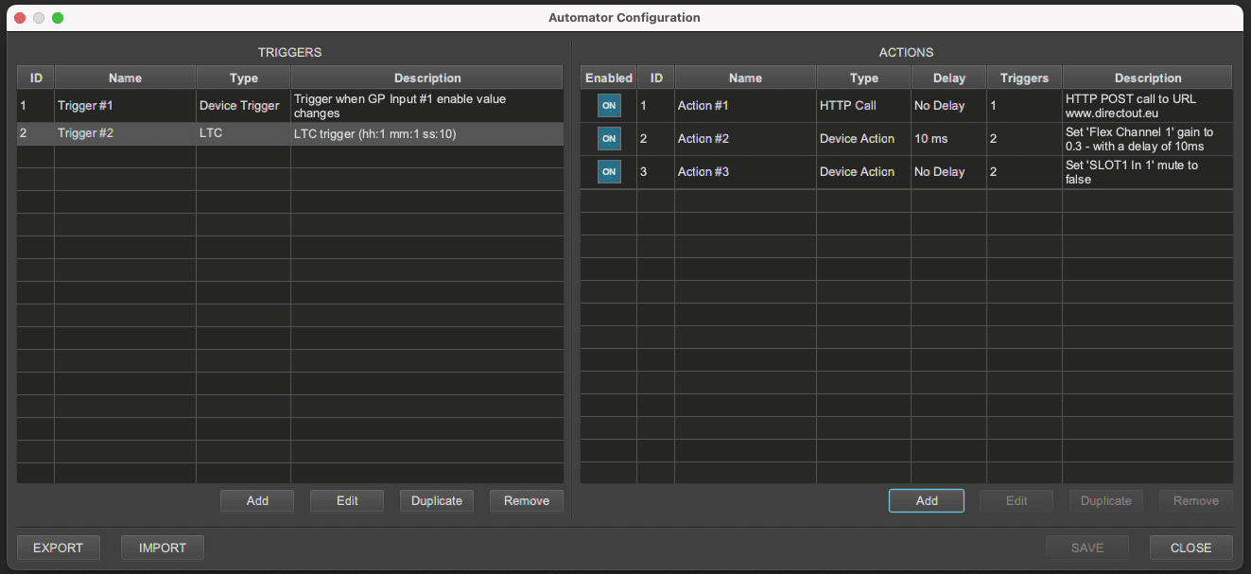Image resolution: width=1251 pixels, height=574 pixels.
Task: Close the Automator Configuration dialog via CLOSE
Action: tap(1191, 548)
